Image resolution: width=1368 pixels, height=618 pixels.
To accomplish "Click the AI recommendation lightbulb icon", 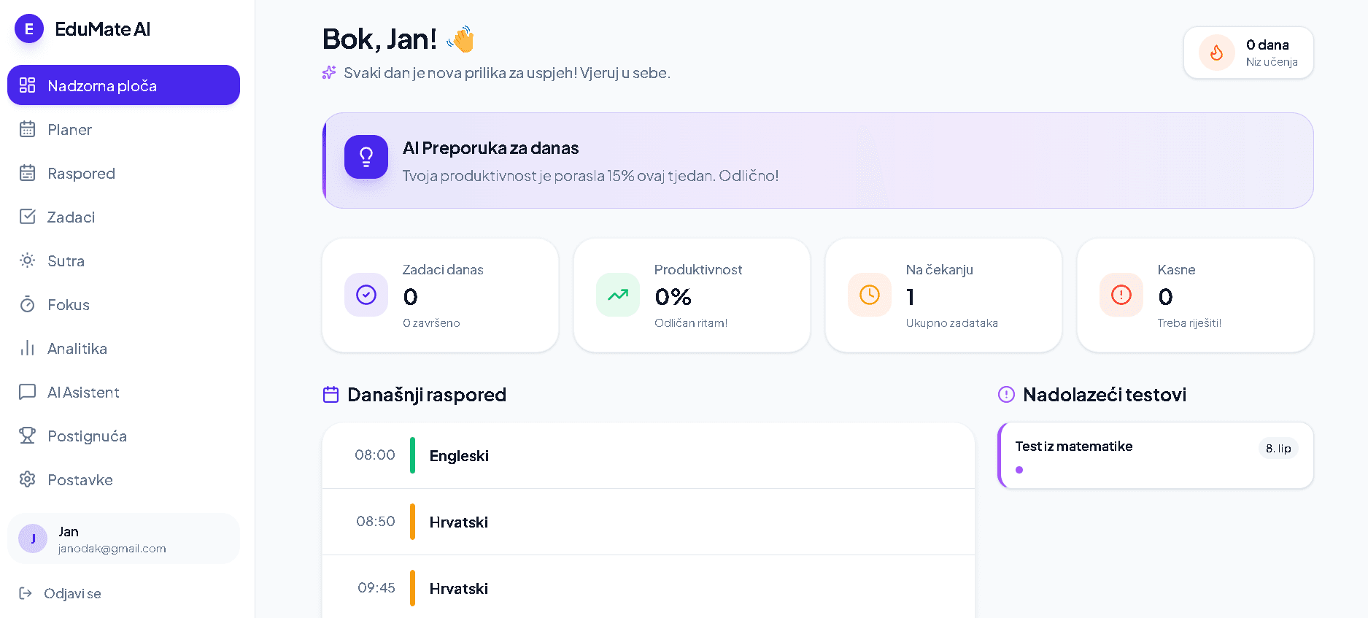I will pyautogui.click(x=366, y=156).
